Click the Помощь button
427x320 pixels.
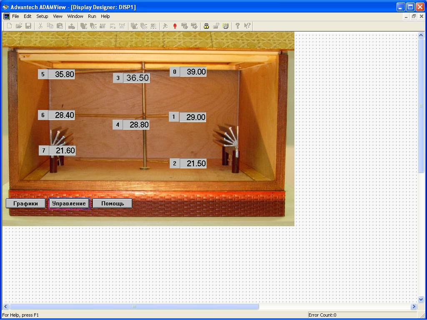coord(113,203)
